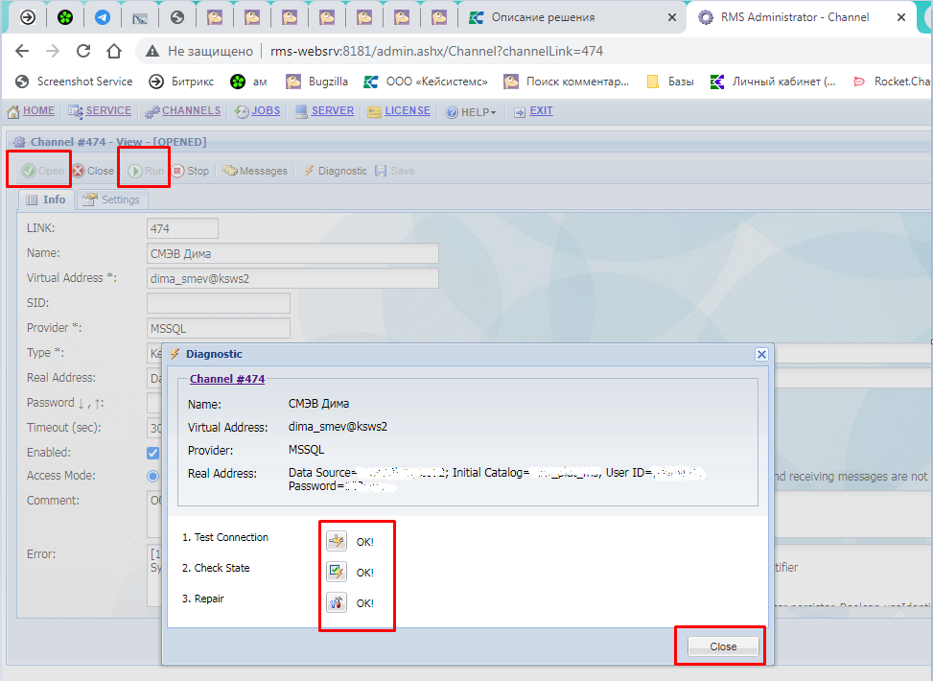
Task: Click the Close channel toolbar button
Action: click(93, 171)
